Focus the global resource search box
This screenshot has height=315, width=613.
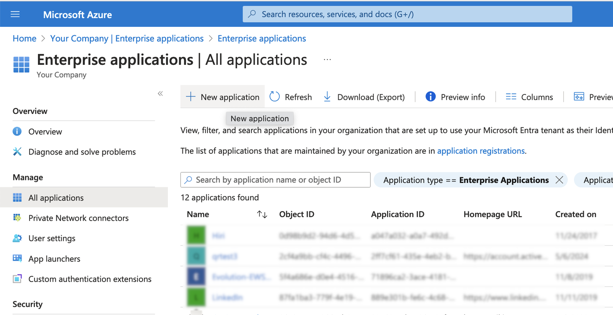pyautogui.click(x=407, y=14)
